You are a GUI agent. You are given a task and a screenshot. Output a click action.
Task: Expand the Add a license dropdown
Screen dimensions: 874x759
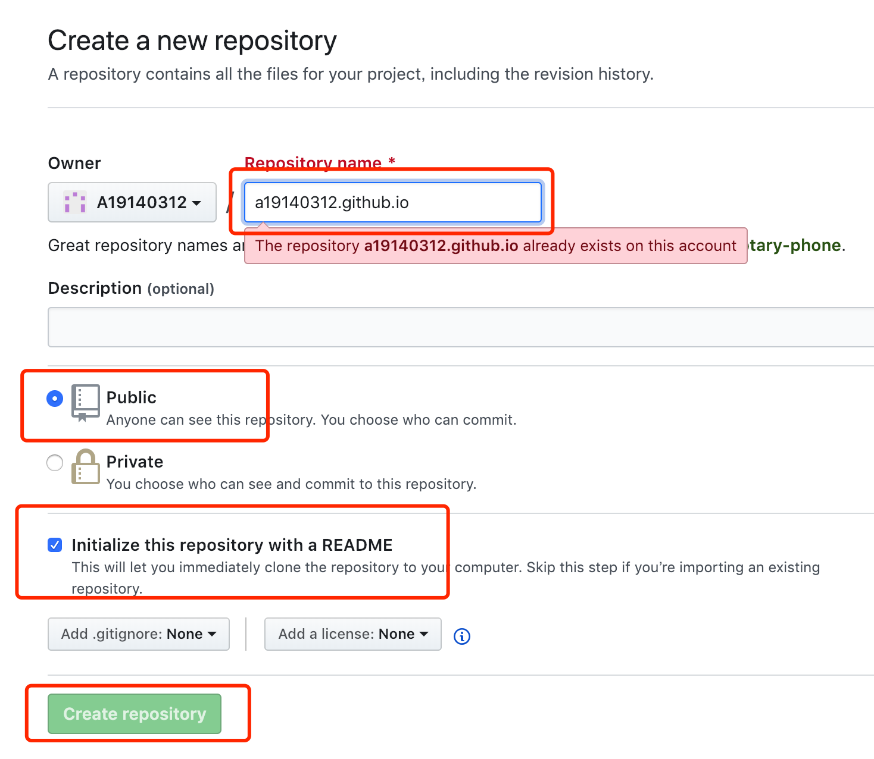352,634
